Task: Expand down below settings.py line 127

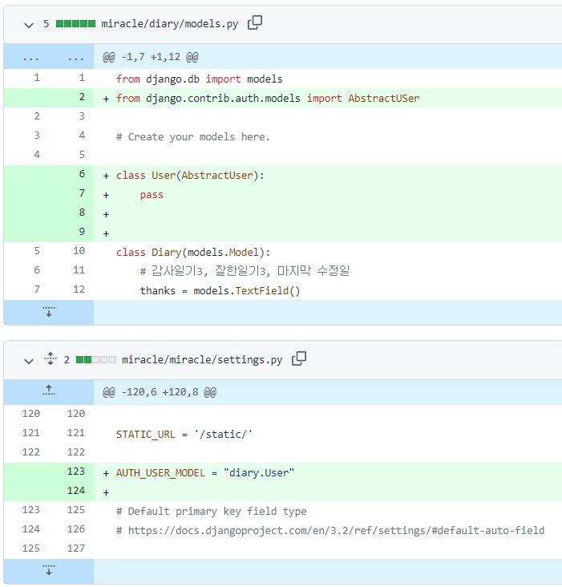Action: coord(49,571)
